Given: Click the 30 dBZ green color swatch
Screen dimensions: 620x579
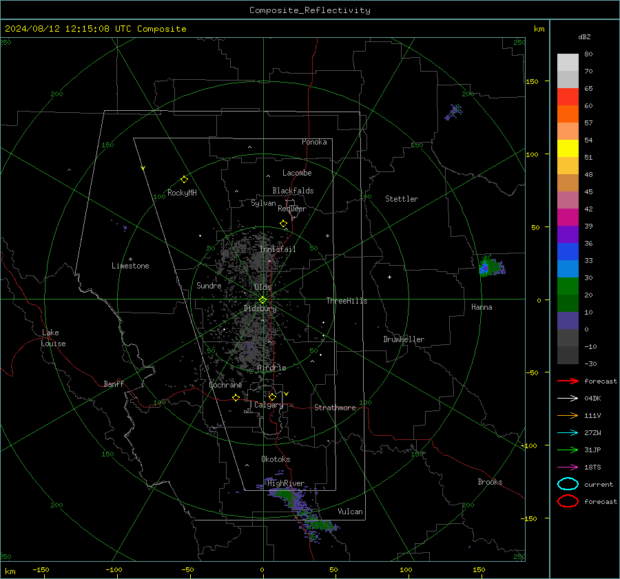Looking at the screenshot, I should pos(568,286).
